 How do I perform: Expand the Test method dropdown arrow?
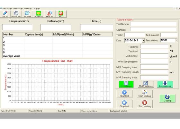tap(176, 40)
